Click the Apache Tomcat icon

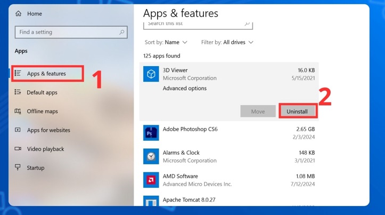[151, 202]
